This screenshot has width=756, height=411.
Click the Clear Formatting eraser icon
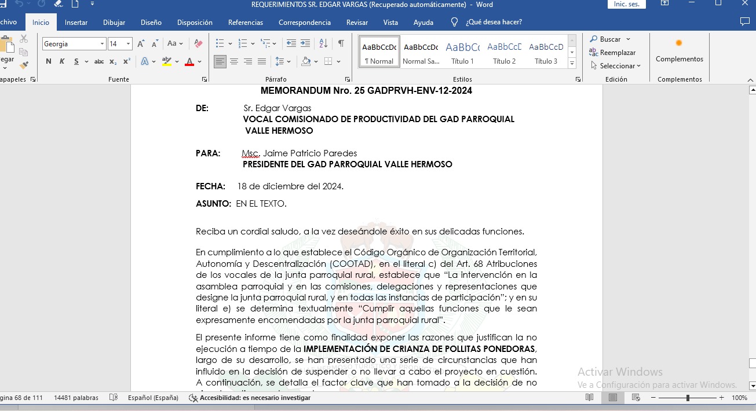tap(198, 44)
